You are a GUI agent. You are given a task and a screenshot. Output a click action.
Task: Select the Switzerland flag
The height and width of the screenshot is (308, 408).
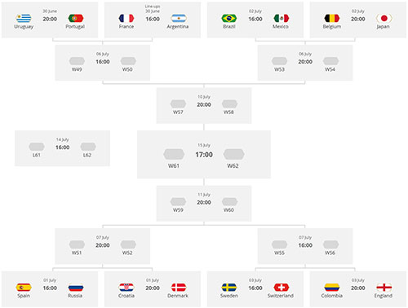pyautogui.click(x=281, y=288)
